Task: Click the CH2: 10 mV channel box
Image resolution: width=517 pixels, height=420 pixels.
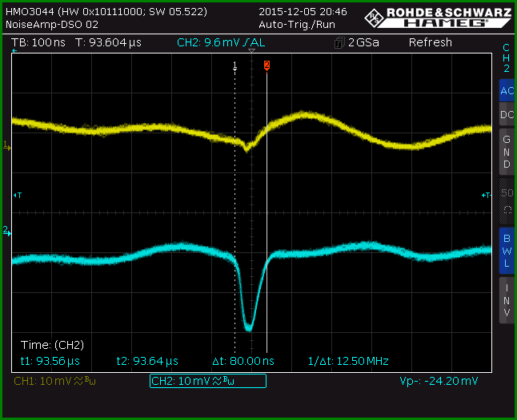Action: pyautogui.click(x=208, y=381)
